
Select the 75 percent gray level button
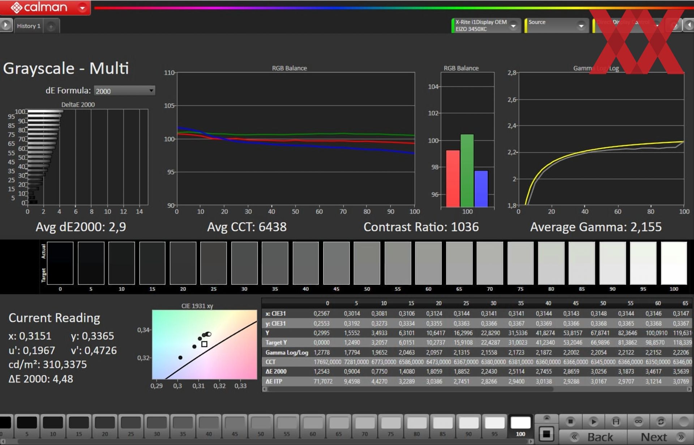pyautogui.click(x=391, y=427)
